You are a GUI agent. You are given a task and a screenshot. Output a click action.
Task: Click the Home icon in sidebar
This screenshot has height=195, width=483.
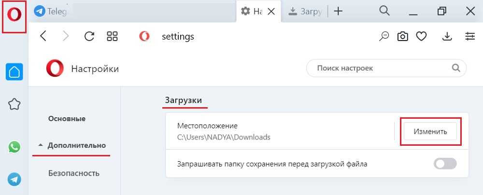tap(14, 72)
